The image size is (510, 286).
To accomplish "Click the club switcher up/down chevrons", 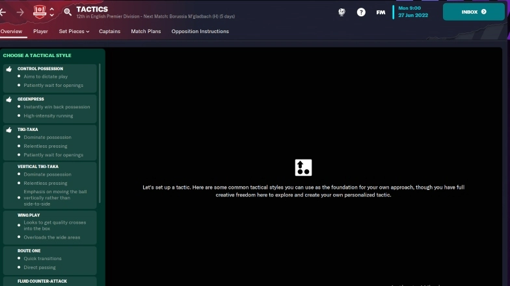I will point(52,12).
